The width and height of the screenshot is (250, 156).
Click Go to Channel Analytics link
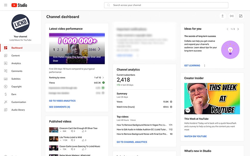(132, 142)
